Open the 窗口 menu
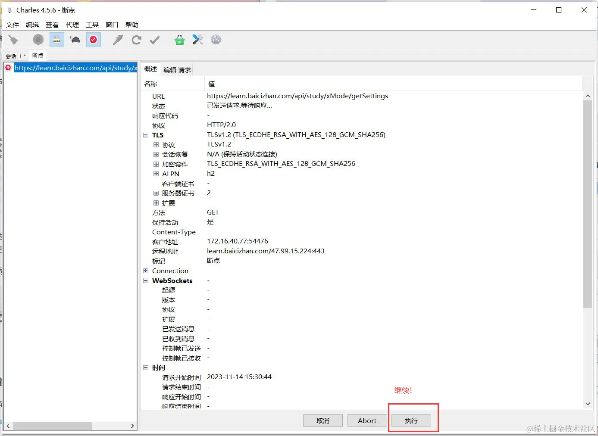Image resolution: width=598 pixels, height=436 pixels. click(112, 25)
